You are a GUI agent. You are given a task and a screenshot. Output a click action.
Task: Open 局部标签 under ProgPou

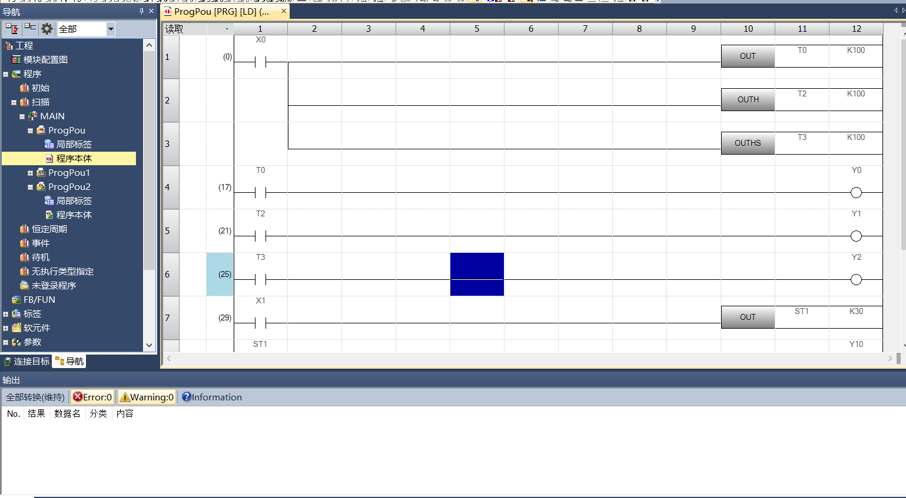[74, 144]
